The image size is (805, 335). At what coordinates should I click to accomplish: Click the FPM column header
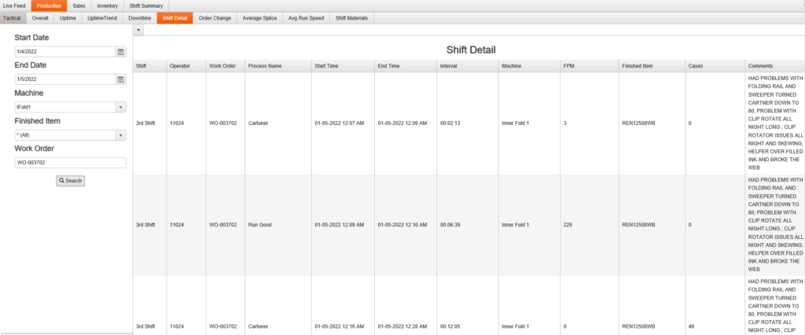590,66
